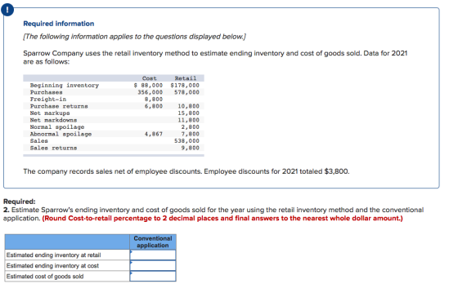Viewport: 458px width, 297px height.
Task: Click the 10,800 purchase returns retail value
Action: coord(188,106)
